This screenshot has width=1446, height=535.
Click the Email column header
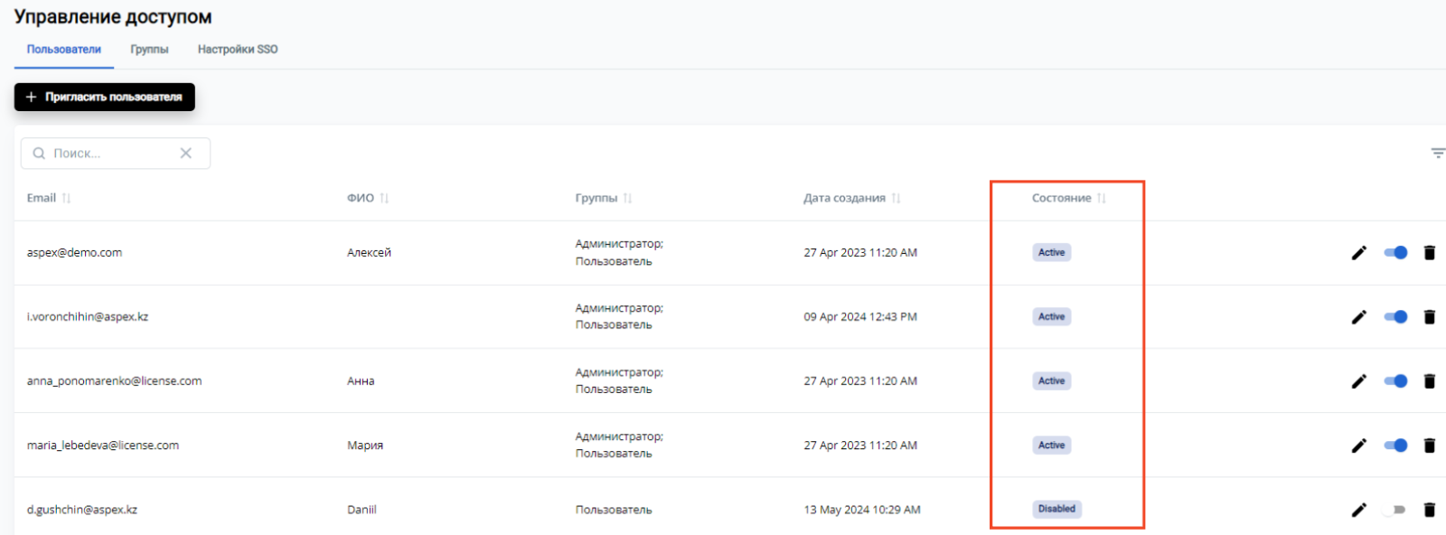click(42, 198)
